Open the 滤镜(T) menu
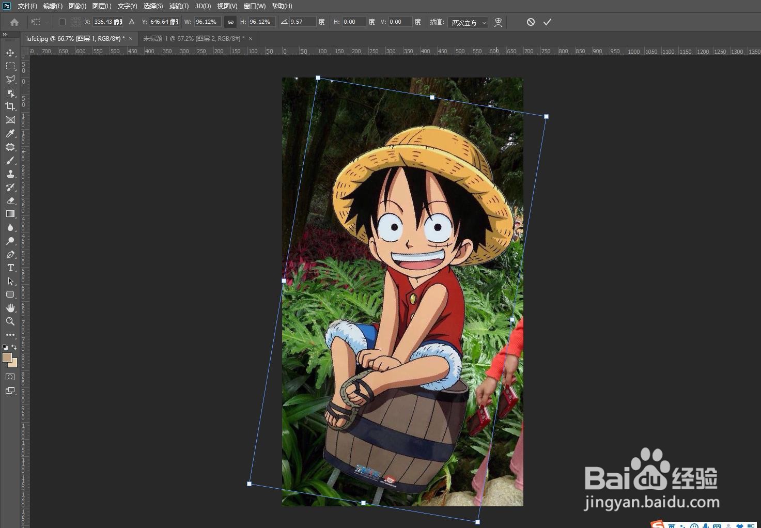 click(x=179, y=6)
